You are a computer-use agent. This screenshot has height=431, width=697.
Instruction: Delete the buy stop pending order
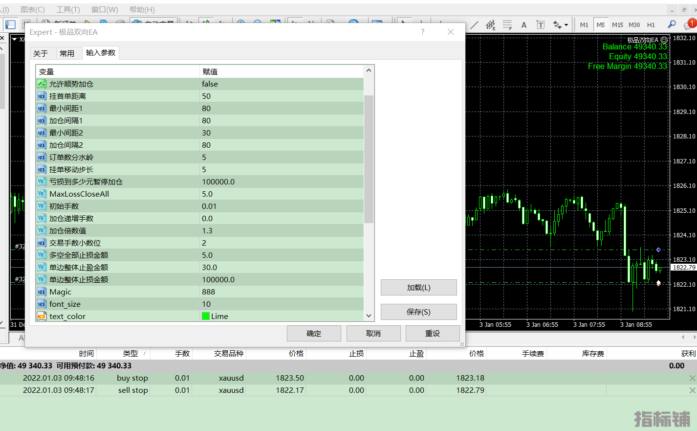pos(692,378)
